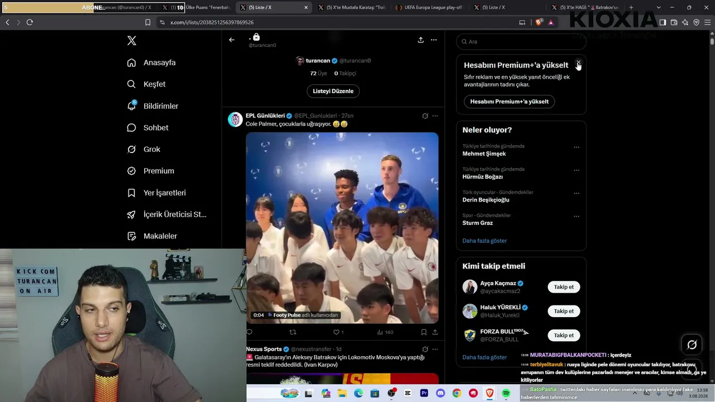Click the Listeyi Düzenle button
The height and width of the screenshot is (402, 715).
coord(333,91)
